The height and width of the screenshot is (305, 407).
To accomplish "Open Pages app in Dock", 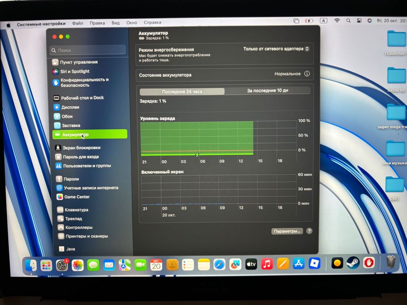I will [x=283, y=264].
